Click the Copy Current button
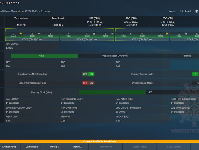This screenshot has height=150, width=199. [x=174, y=147]
